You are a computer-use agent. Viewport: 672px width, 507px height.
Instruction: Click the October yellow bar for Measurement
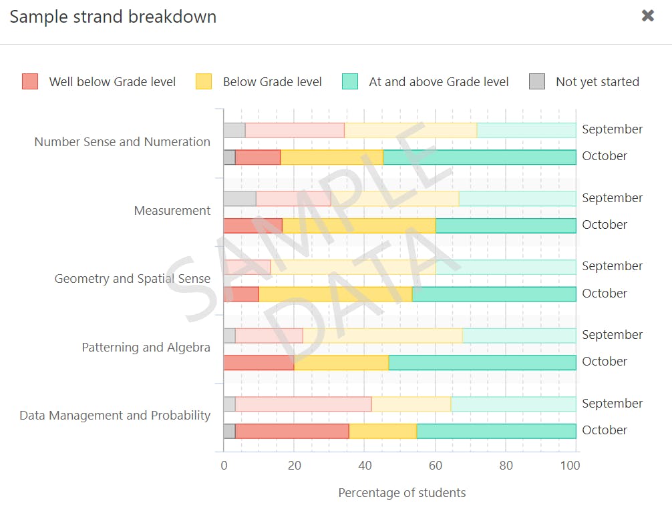point(359,225)
